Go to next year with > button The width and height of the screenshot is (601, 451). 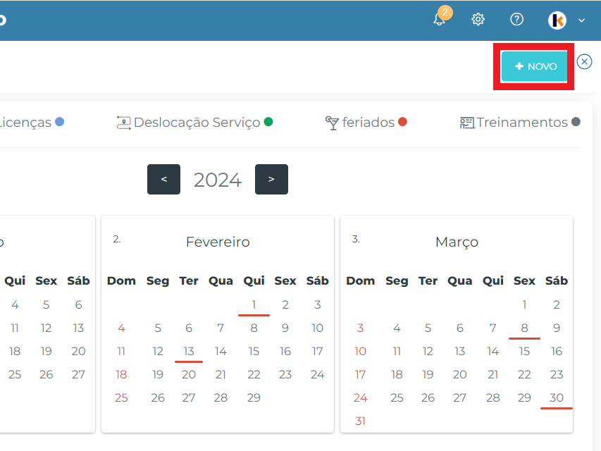tap(271, 179)
